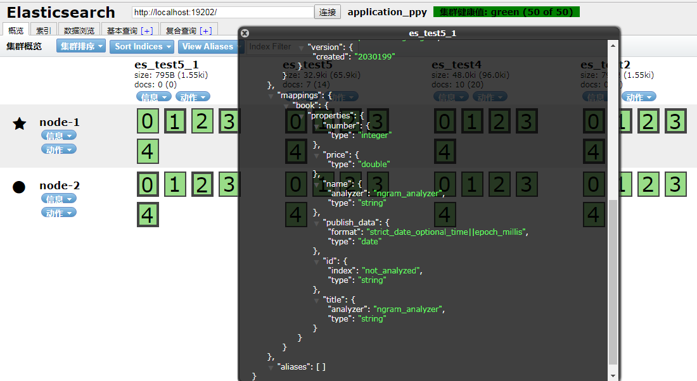This screenshot has width=697, height=381.
Task: Open node-1's 信息 dropdown
Action: 58,135
